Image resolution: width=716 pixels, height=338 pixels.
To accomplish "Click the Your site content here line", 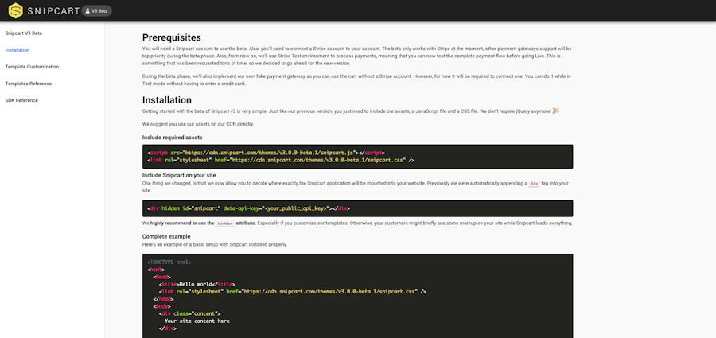I will 197,321.
